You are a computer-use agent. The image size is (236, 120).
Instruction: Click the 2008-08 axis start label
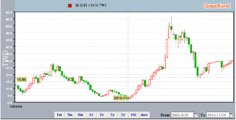pos(16,107)
